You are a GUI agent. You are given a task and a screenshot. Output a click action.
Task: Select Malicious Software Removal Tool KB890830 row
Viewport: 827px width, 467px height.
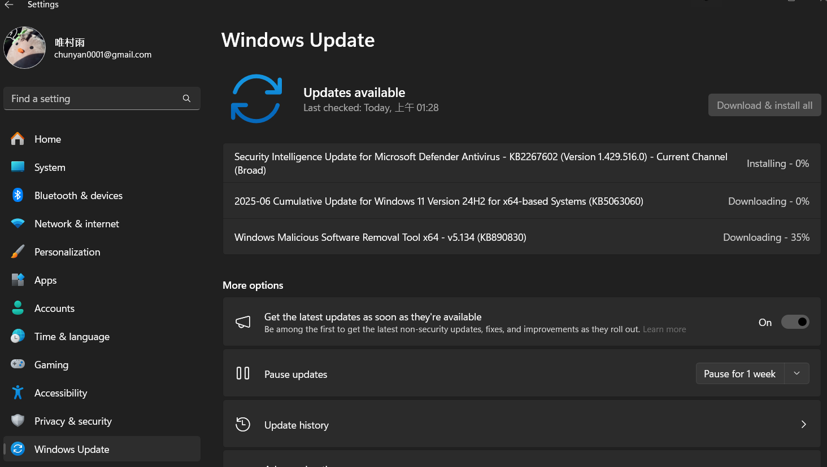point(522,237)
